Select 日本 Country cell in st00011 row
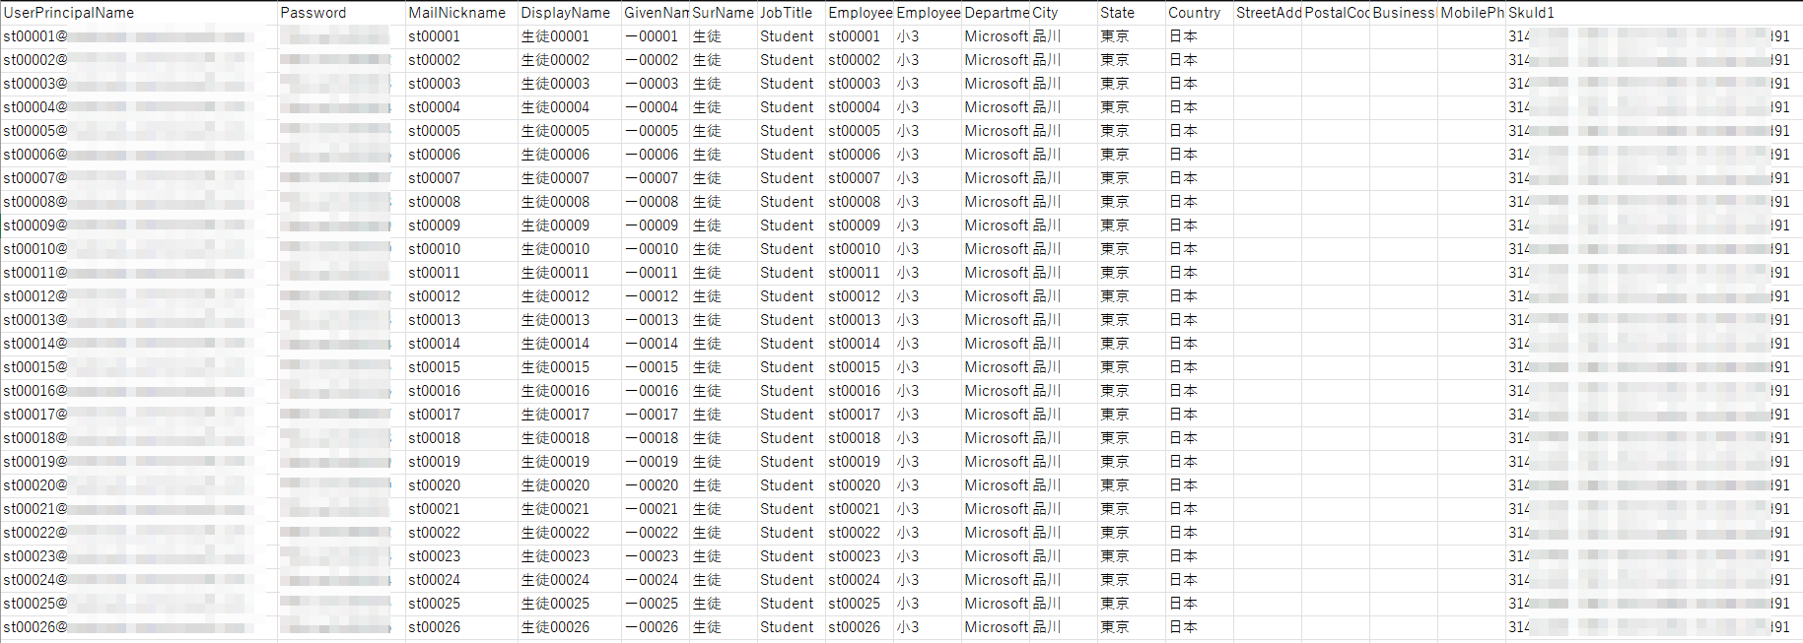The image size is (1803, 643). pyautogui.click(x=1200, y=273)
